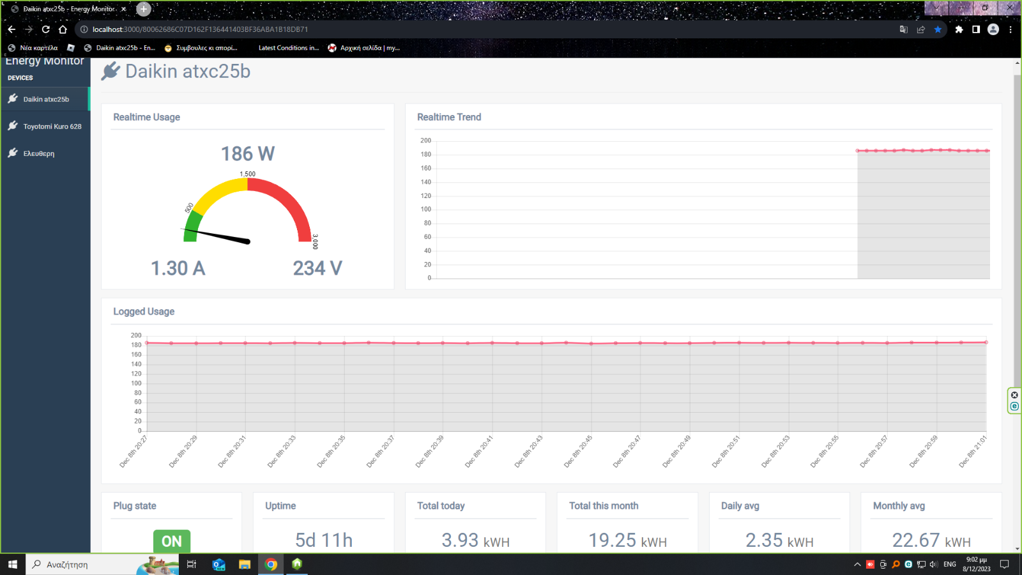Click the browser forward arrow

click(x=29, y=29)
